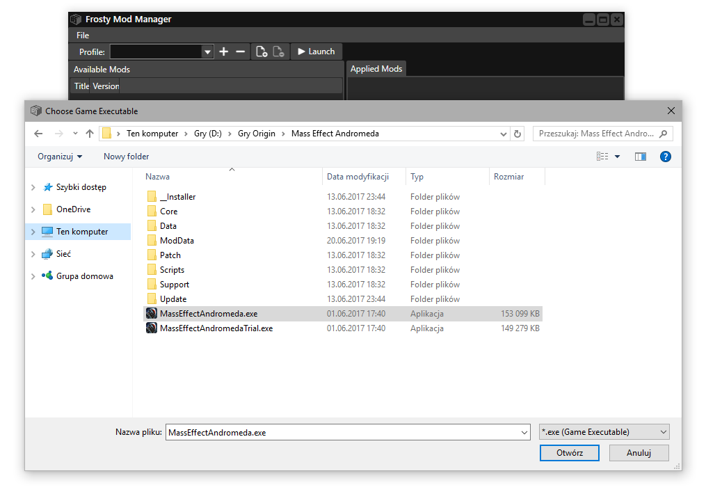The height and width of the screenshot is (494, 706).
Task: Select MassEffectAndromedaTrial.exe file
Action: (343, 328)
